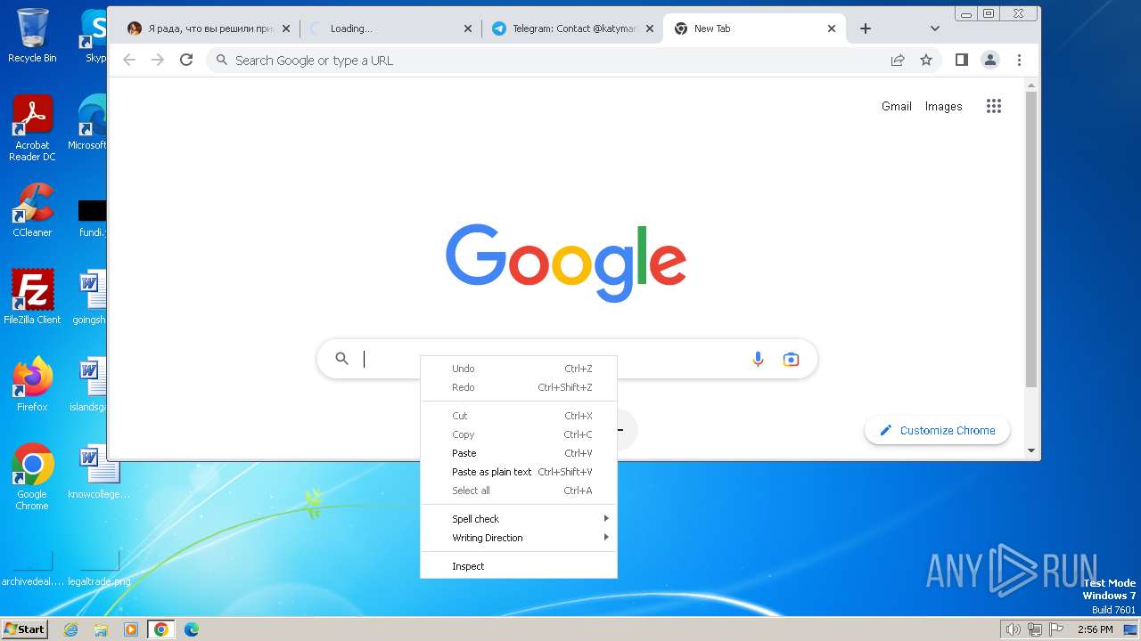Choose Paste as plain text
Viewport: 1141px width, 641px height.
pyautogui.click(x=519, y=472)
